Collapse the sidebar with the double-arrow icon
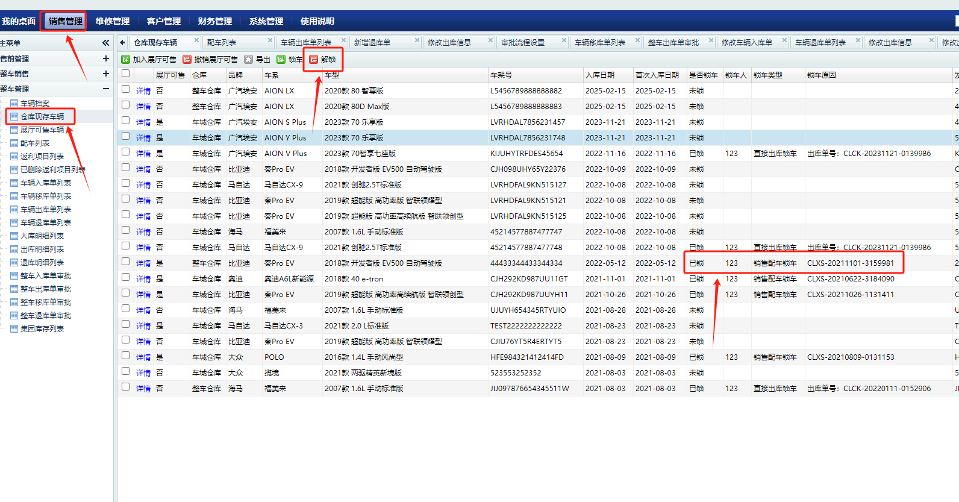Screen dimensions: 959x502 106,43
